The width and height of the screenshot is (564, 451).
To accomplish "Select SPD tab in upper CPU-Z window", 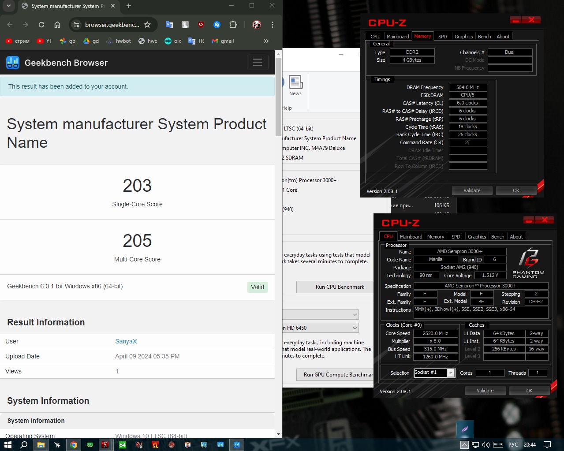I will (443, 37).
